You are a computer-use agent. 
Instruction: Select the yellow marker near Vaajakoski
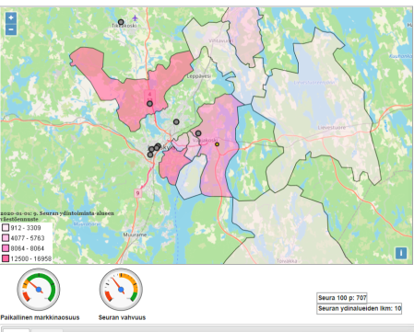[x=217, y=144]
